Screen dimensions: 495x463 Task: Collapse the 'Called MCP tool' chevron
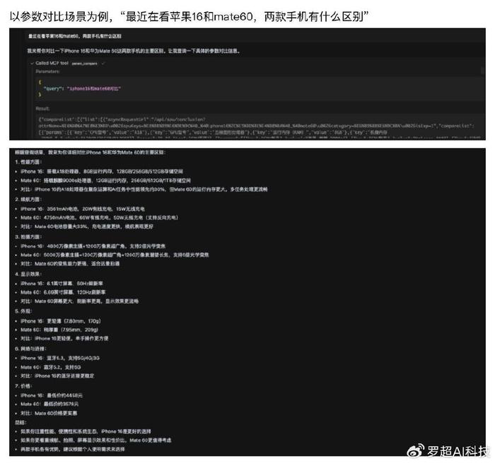click(x=32, y=64)
